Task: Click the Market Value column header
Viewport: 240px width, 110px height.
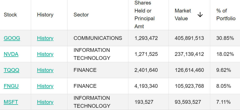Action: pyautogui.click(x=183, y=15)
